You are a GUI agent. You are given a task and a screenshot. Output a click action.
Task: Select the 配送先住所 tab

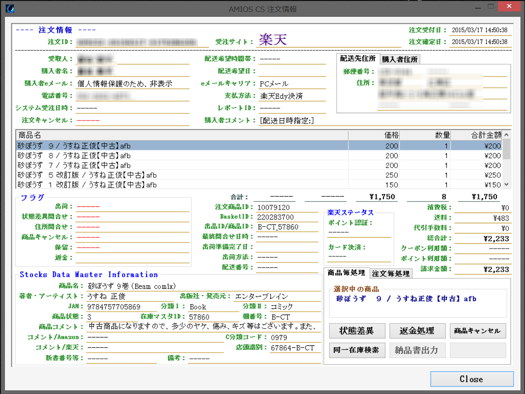[358, 59]
